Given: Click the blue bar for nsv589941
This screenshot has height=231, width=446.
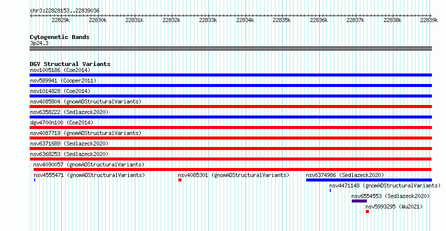Looking at the screenshot, I should pyautogui.click(x=231, y=85).
